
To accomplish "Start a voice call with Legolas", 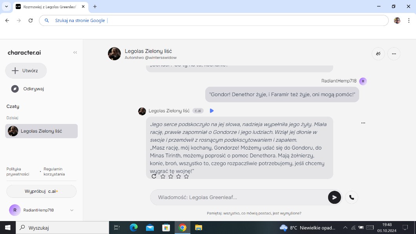I will click(x=352, y=197).
